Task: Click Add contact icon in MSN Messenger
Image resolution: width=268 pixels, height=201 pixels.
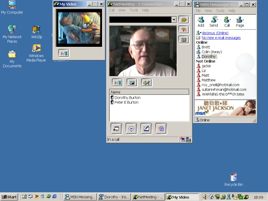Action: coord(201,22)
